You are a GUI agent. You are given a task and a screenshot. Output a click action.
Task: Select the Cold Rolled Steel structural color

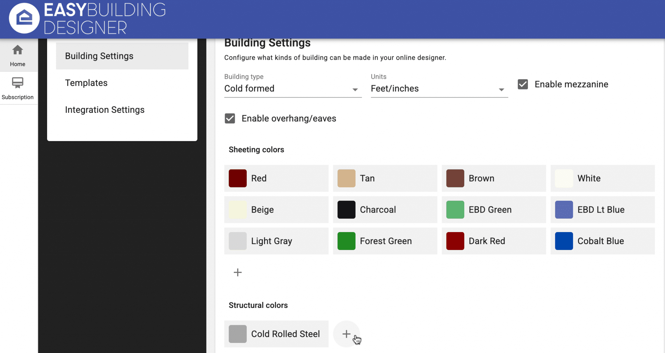tap(276, 334)
